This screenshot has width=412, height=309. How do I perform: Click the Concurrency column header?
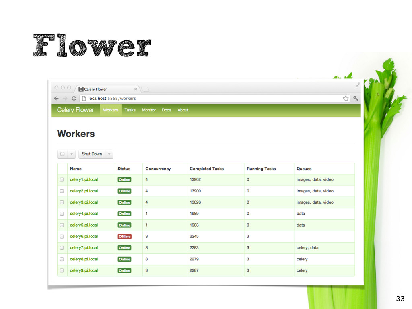coord(158,169)
